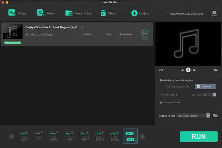Skip to previous track in preview
Viewport: 222px width, 148px height.
[x=182, y=70]
